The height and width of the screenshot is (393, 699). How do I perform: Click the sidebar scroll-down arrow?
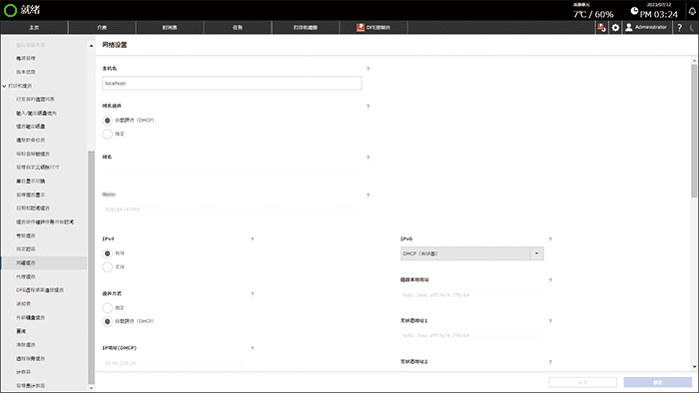click(x=91, y=388)
